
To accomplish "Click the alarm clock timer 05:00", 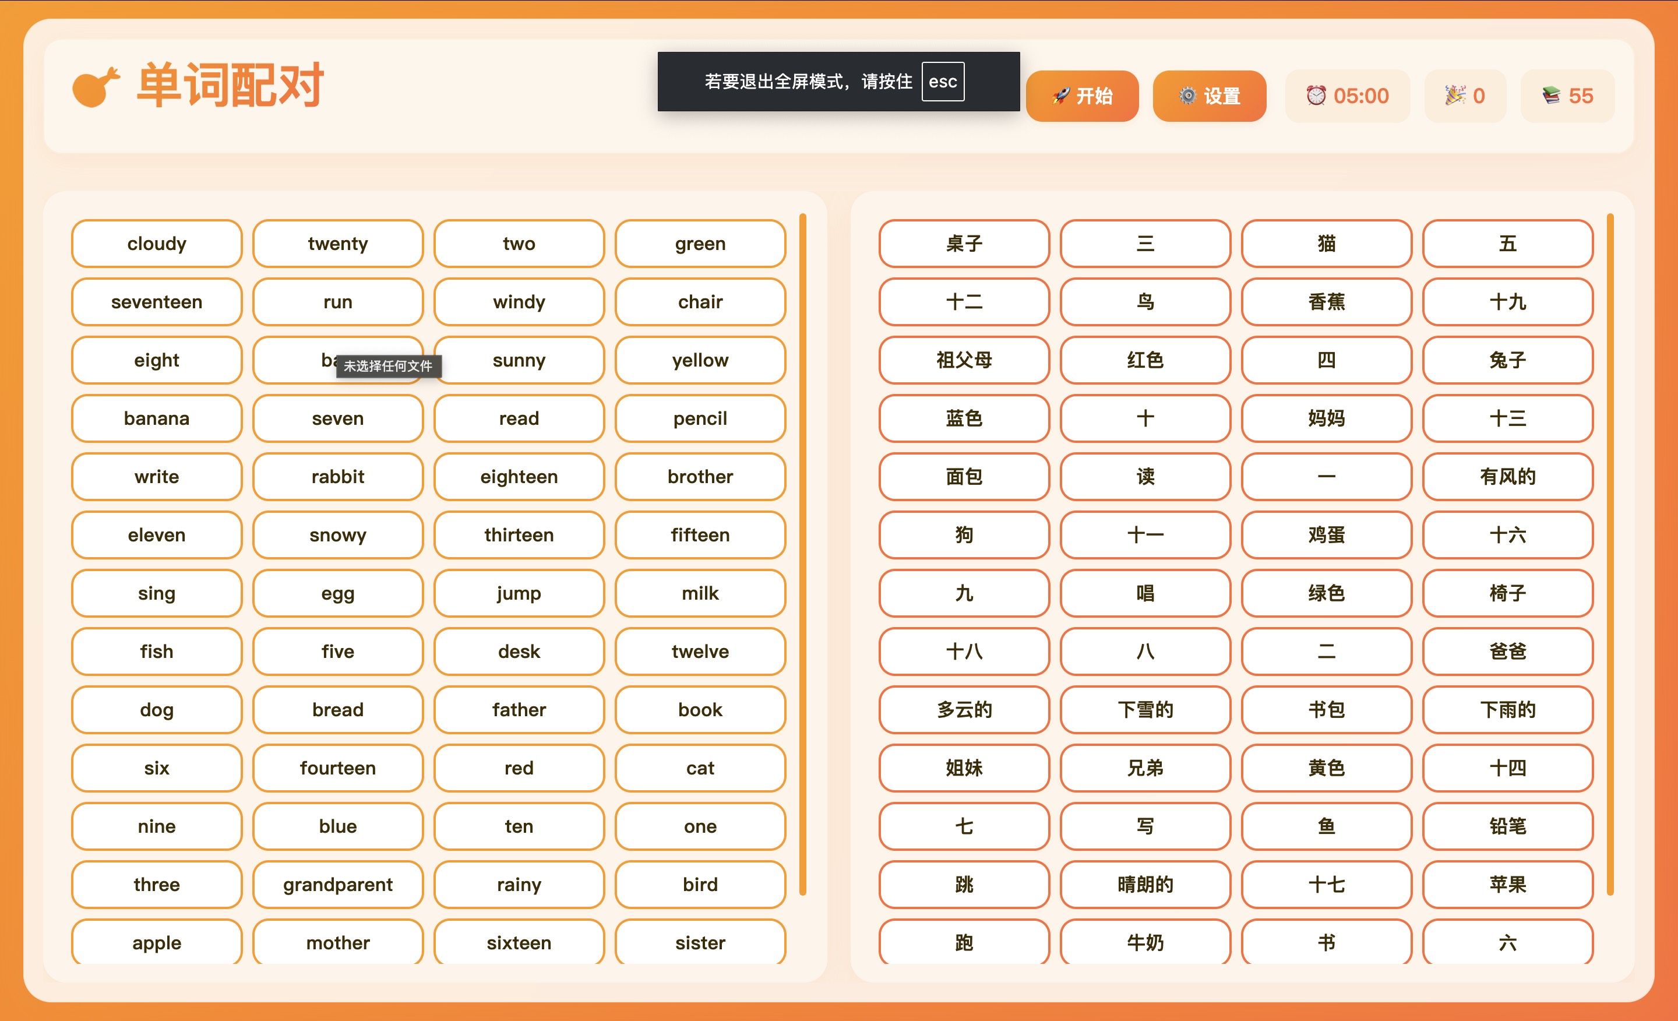I will tap(1346, 96).
